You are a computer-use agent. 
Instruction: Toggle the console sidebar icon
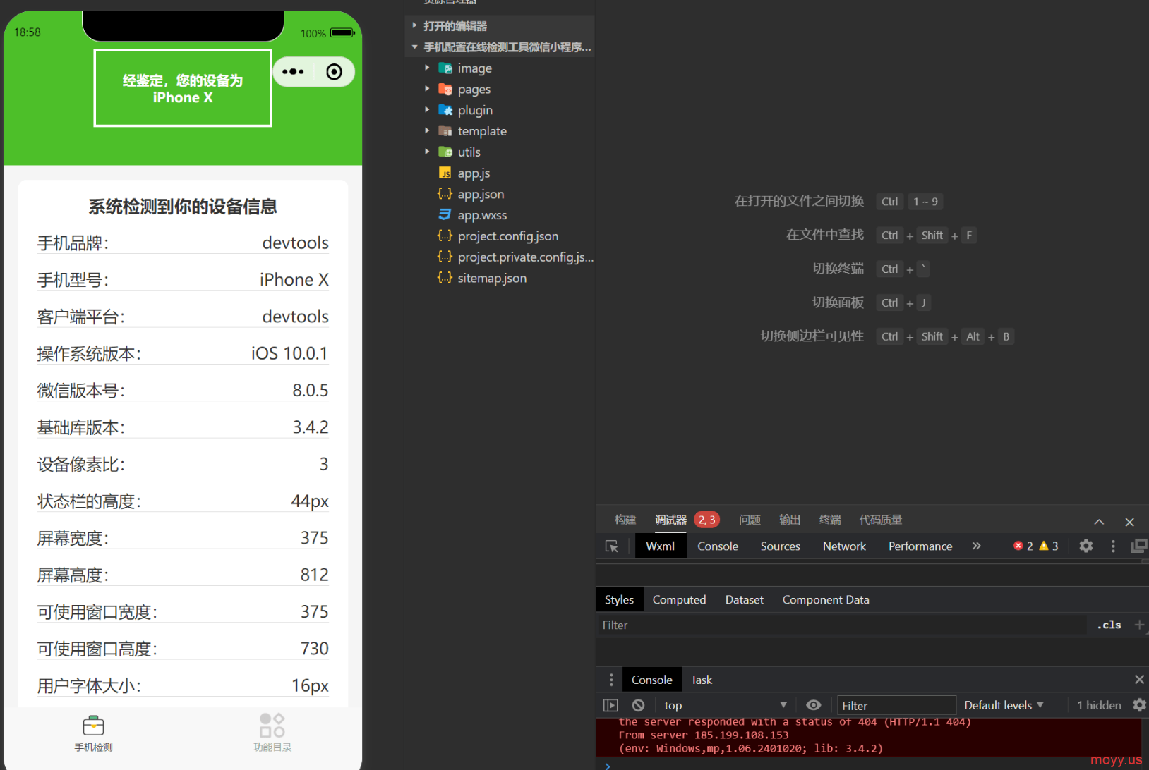tap(610, 705)
